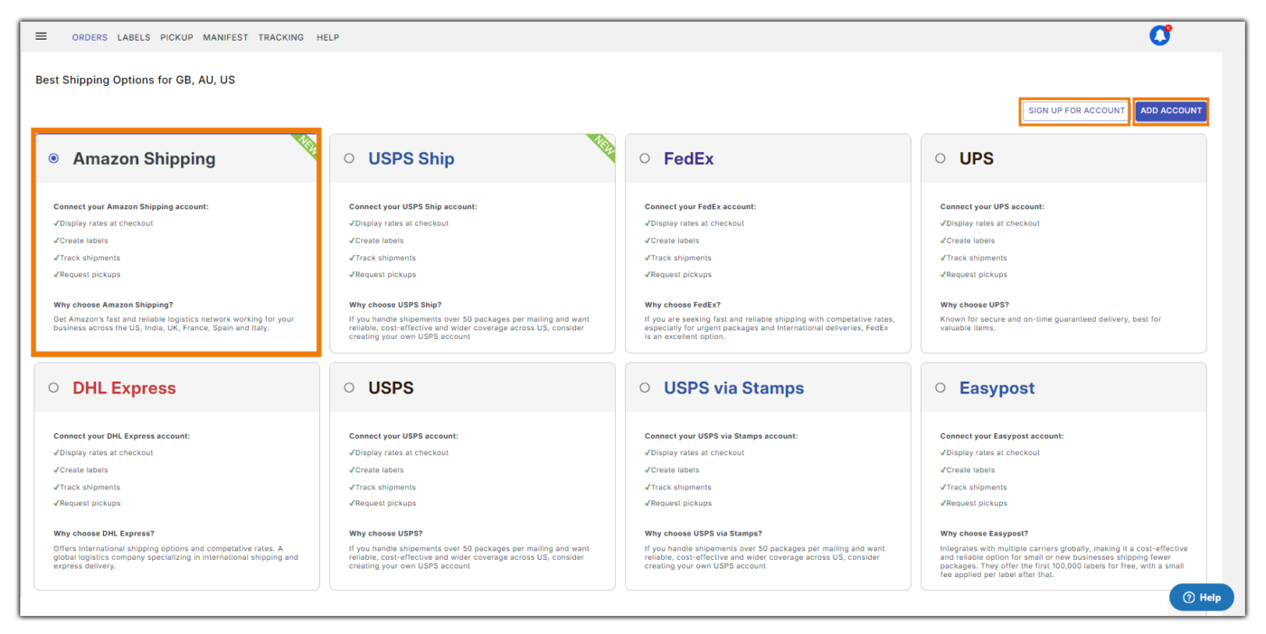Select USPS via Stamps radio button
This screenshot has width=1266, height=634.
[x=645, y=387]
